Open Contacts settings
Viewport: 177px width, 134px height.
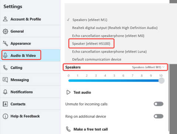coord(30,104)
